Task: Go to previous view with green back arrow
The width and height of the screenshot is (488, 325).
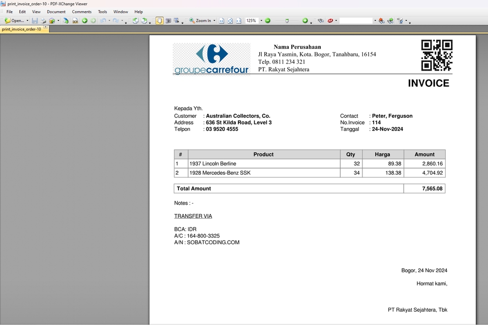Action: pyautogui.click(x=85, y=20)
